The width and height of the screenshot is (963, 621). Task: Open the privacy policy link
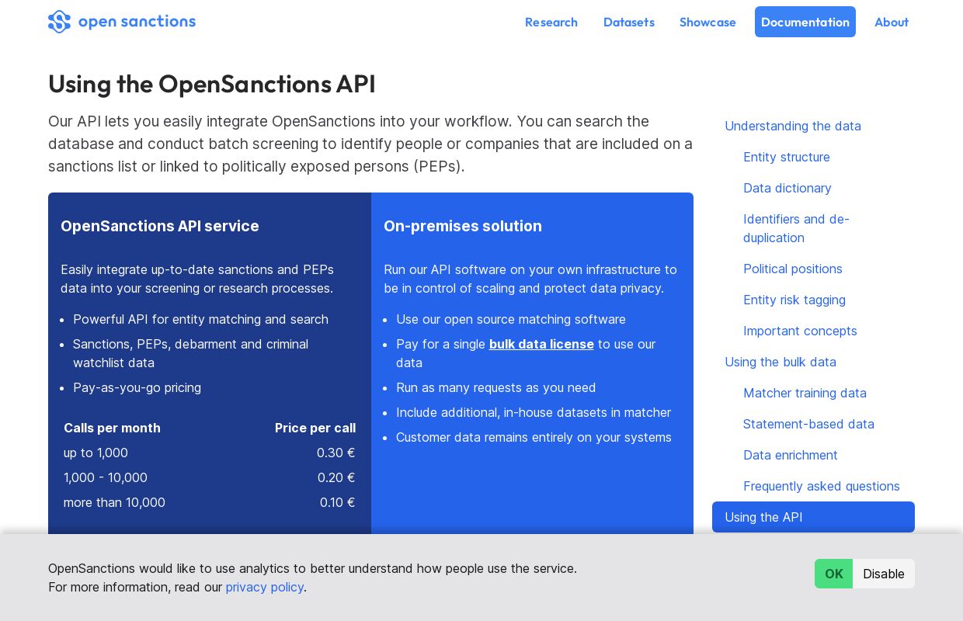pos(265,587)
